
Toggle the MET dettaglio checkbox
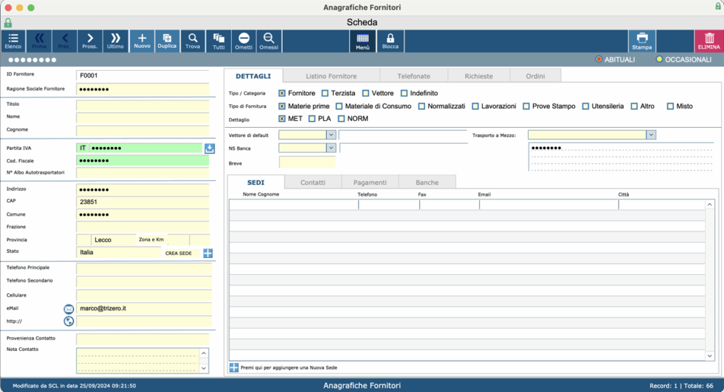[282, 119]
